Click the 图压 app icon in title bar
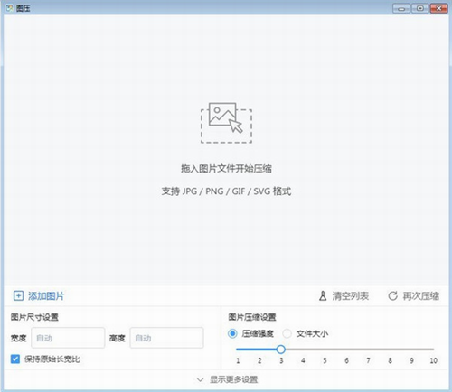 tap(10, 8)
